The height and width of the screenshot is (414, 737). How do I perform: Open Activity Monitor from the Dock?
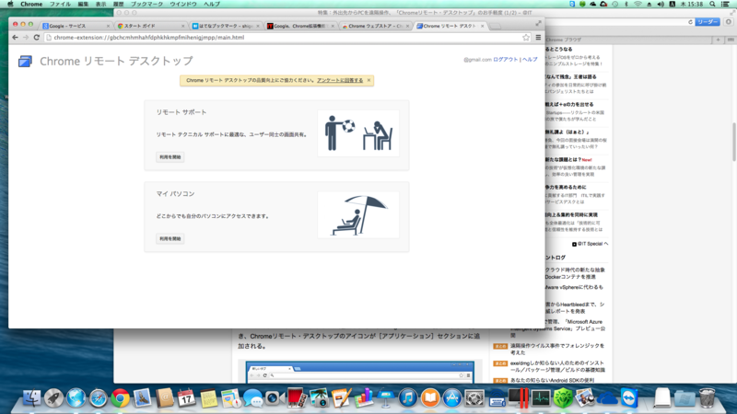click(x=541, y=398)
